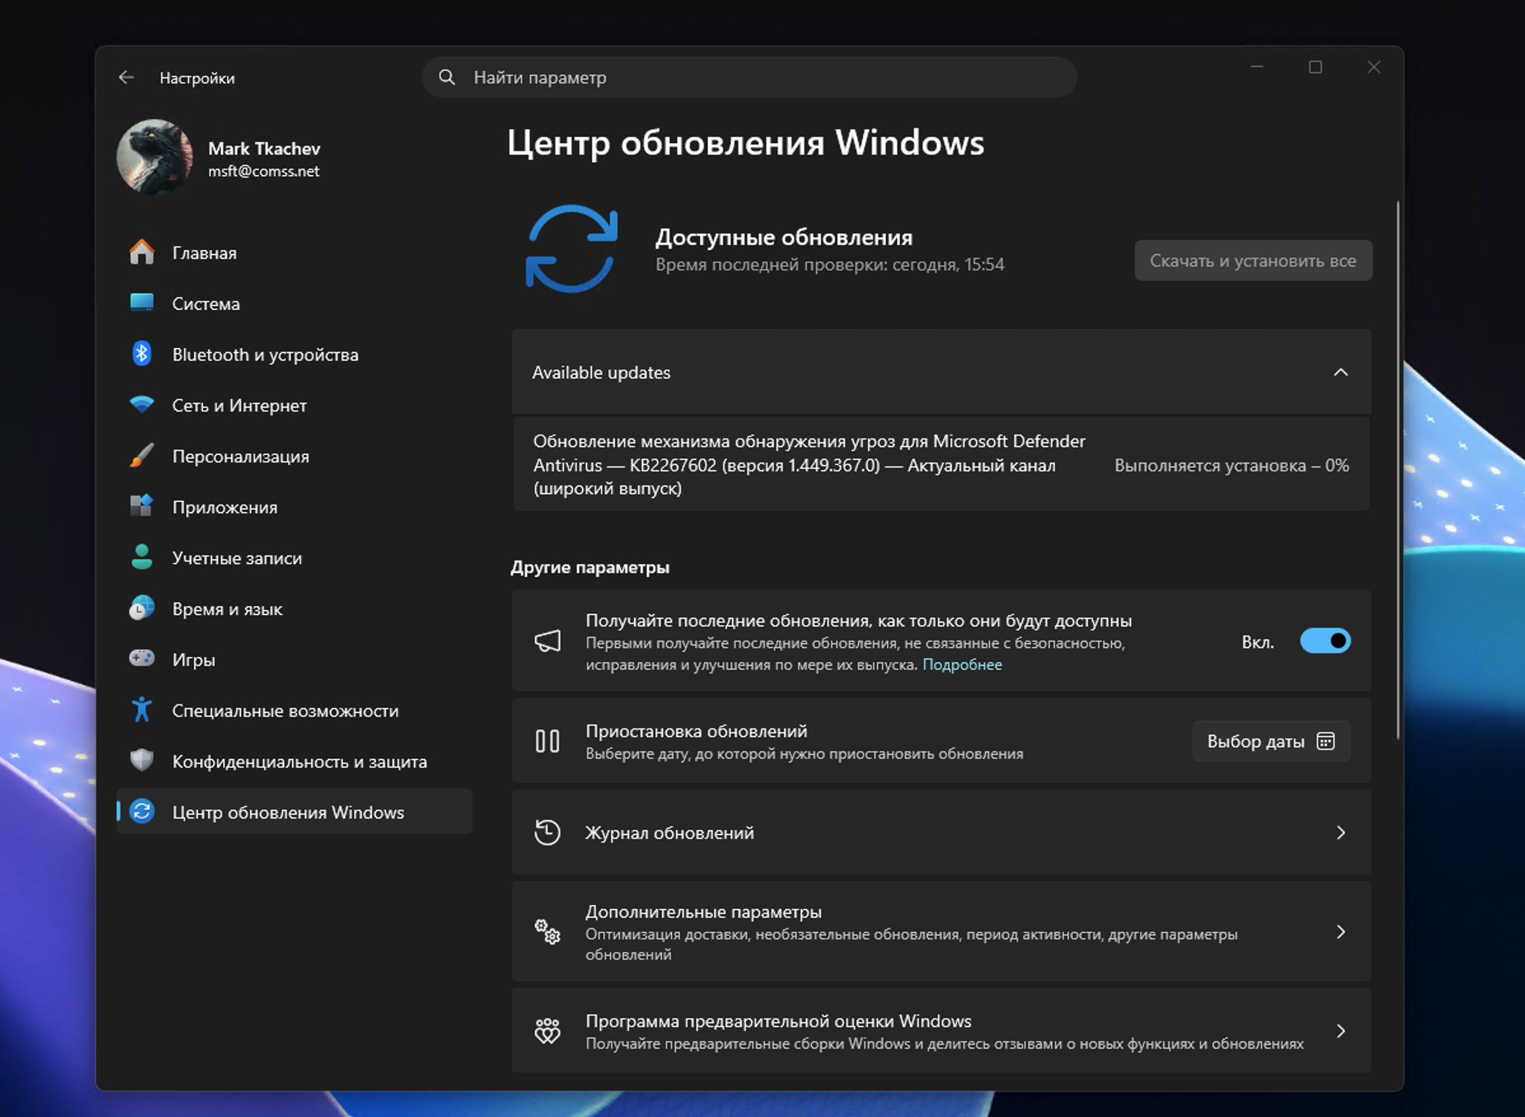Disable the get latest updates toggle

(1324, 641)
